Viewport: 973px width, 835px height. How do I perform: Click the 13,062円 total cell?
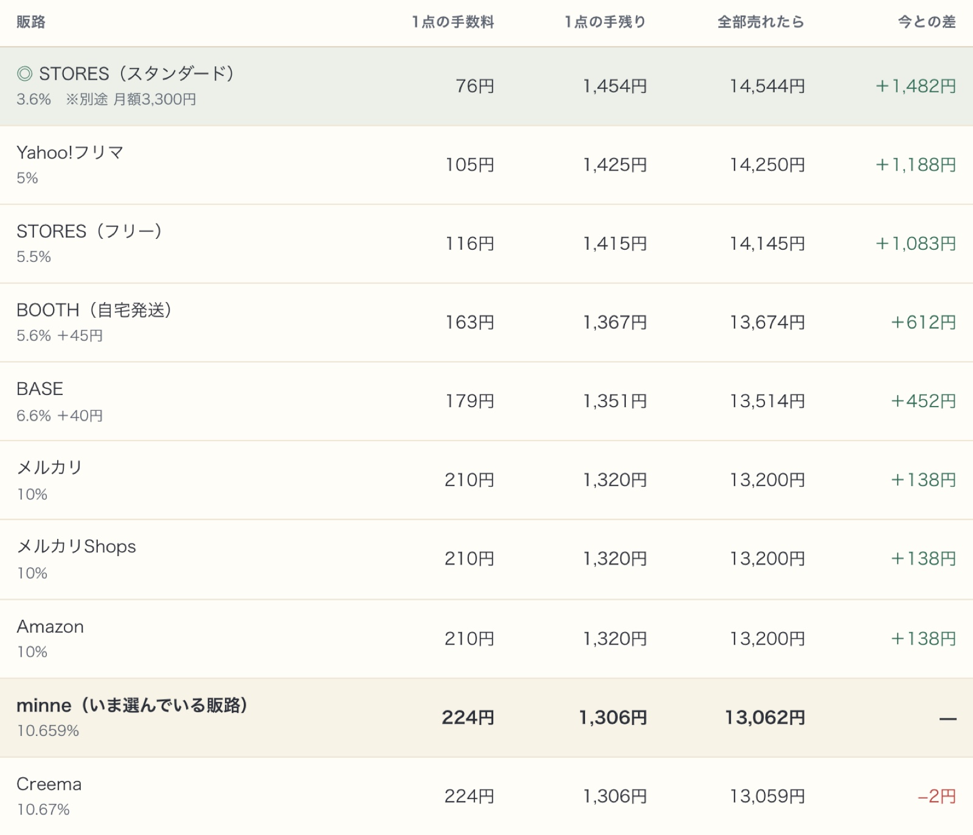(765, 718)
